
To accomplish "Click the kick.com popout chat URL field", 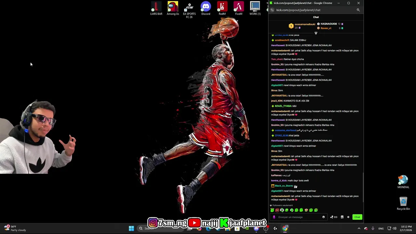I will [298, 10].
